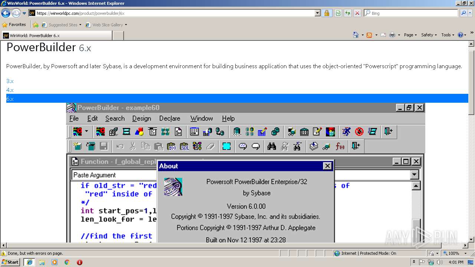Expand the Feeds dropdown arrow
Viewport: 475px width, 267px height.
tap(376, 35)
